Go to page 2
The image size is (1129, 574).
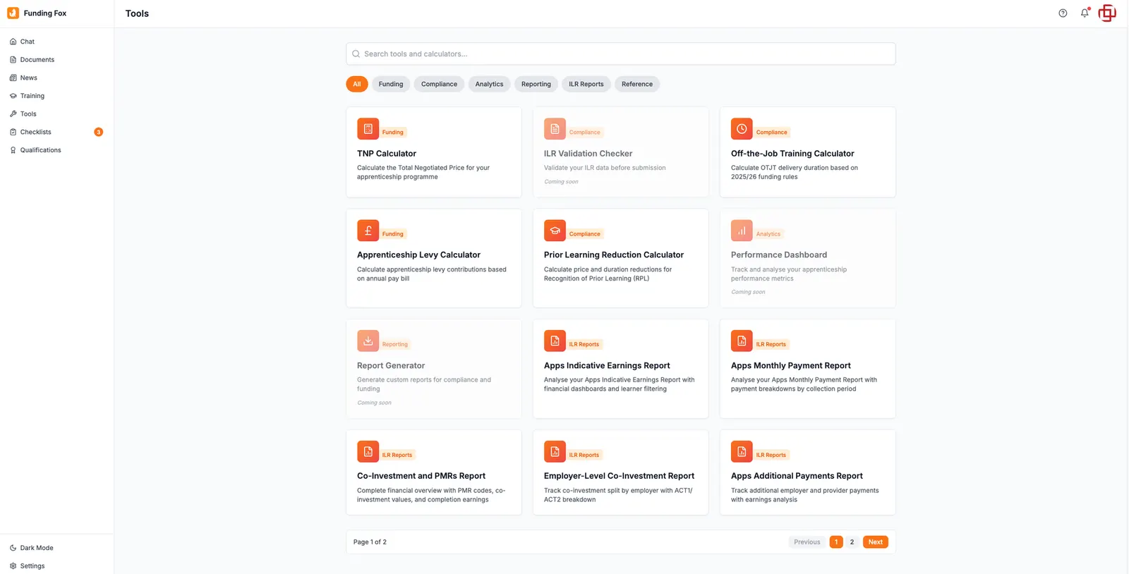pyautogui.click(x=852, y=542)
